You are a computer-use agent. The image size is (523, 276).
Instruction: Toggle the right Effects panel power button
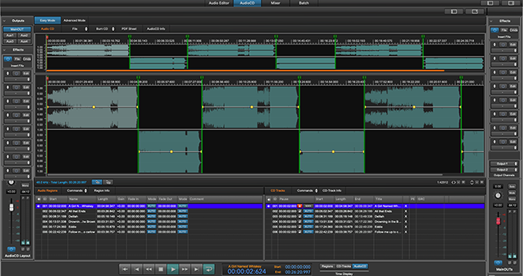(495, 30)
